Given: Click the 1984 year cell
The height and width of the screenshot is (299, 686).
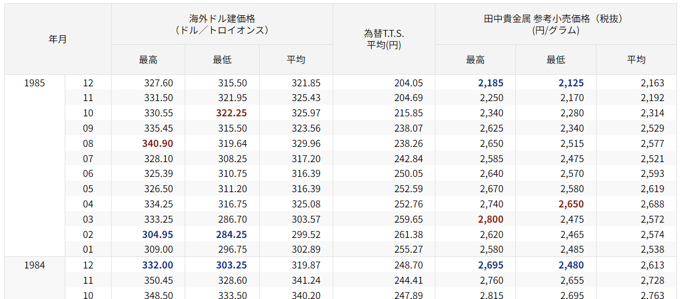Looking at the screenshot, I should (35, 265).
